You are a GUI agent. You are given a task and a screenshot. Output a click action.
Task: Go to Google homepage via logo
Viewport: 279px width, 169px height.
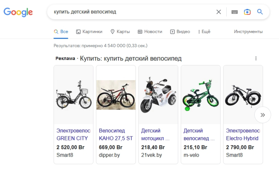(x=18, y=12)
